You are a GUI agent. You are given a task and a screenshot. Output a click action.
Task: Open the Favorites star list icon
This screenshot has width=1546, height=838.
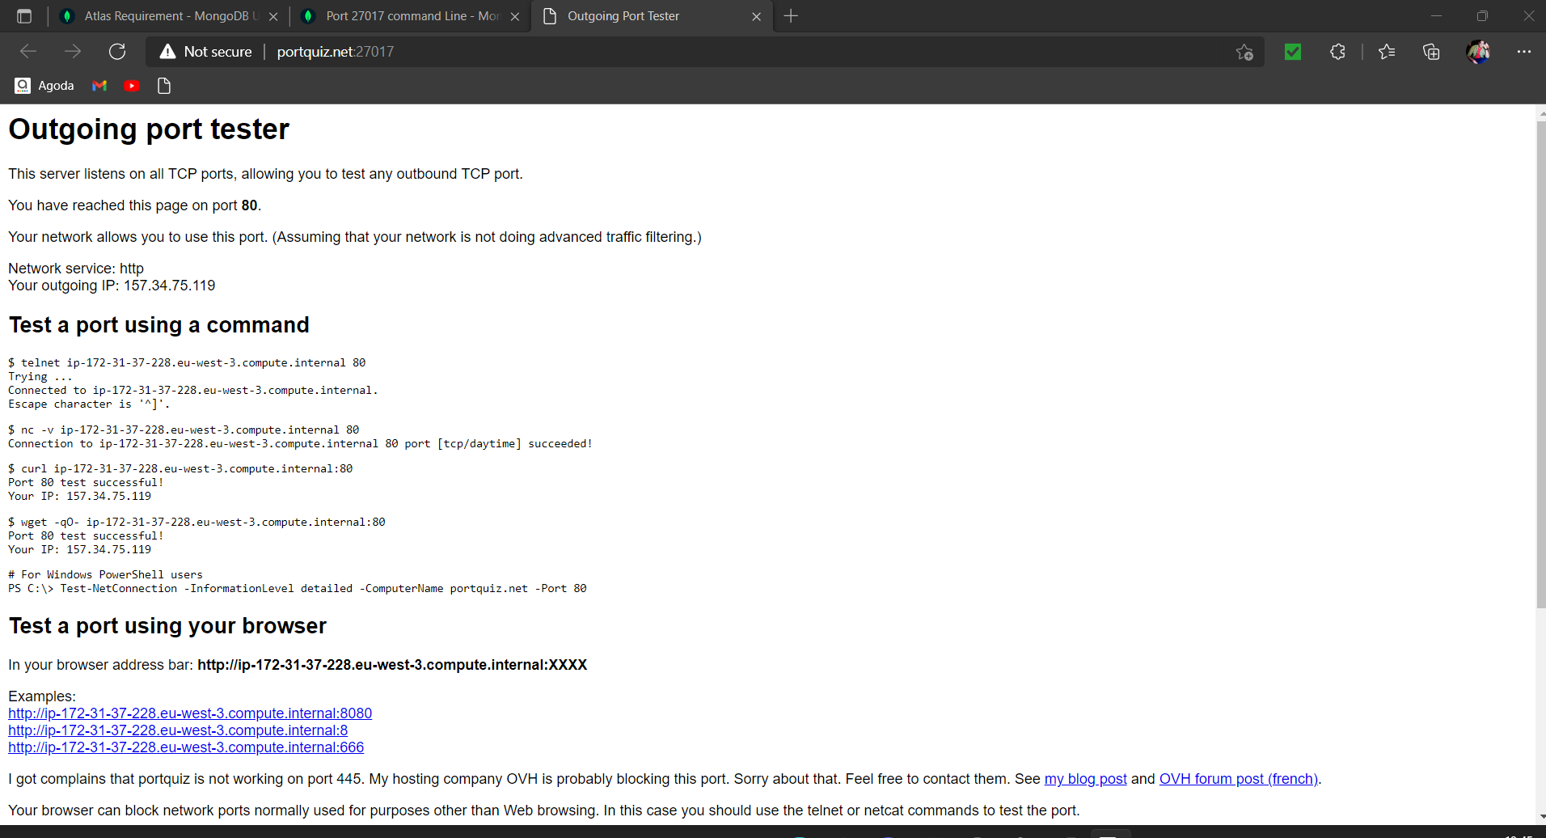pyautogui.click(x=1387, y=52)
